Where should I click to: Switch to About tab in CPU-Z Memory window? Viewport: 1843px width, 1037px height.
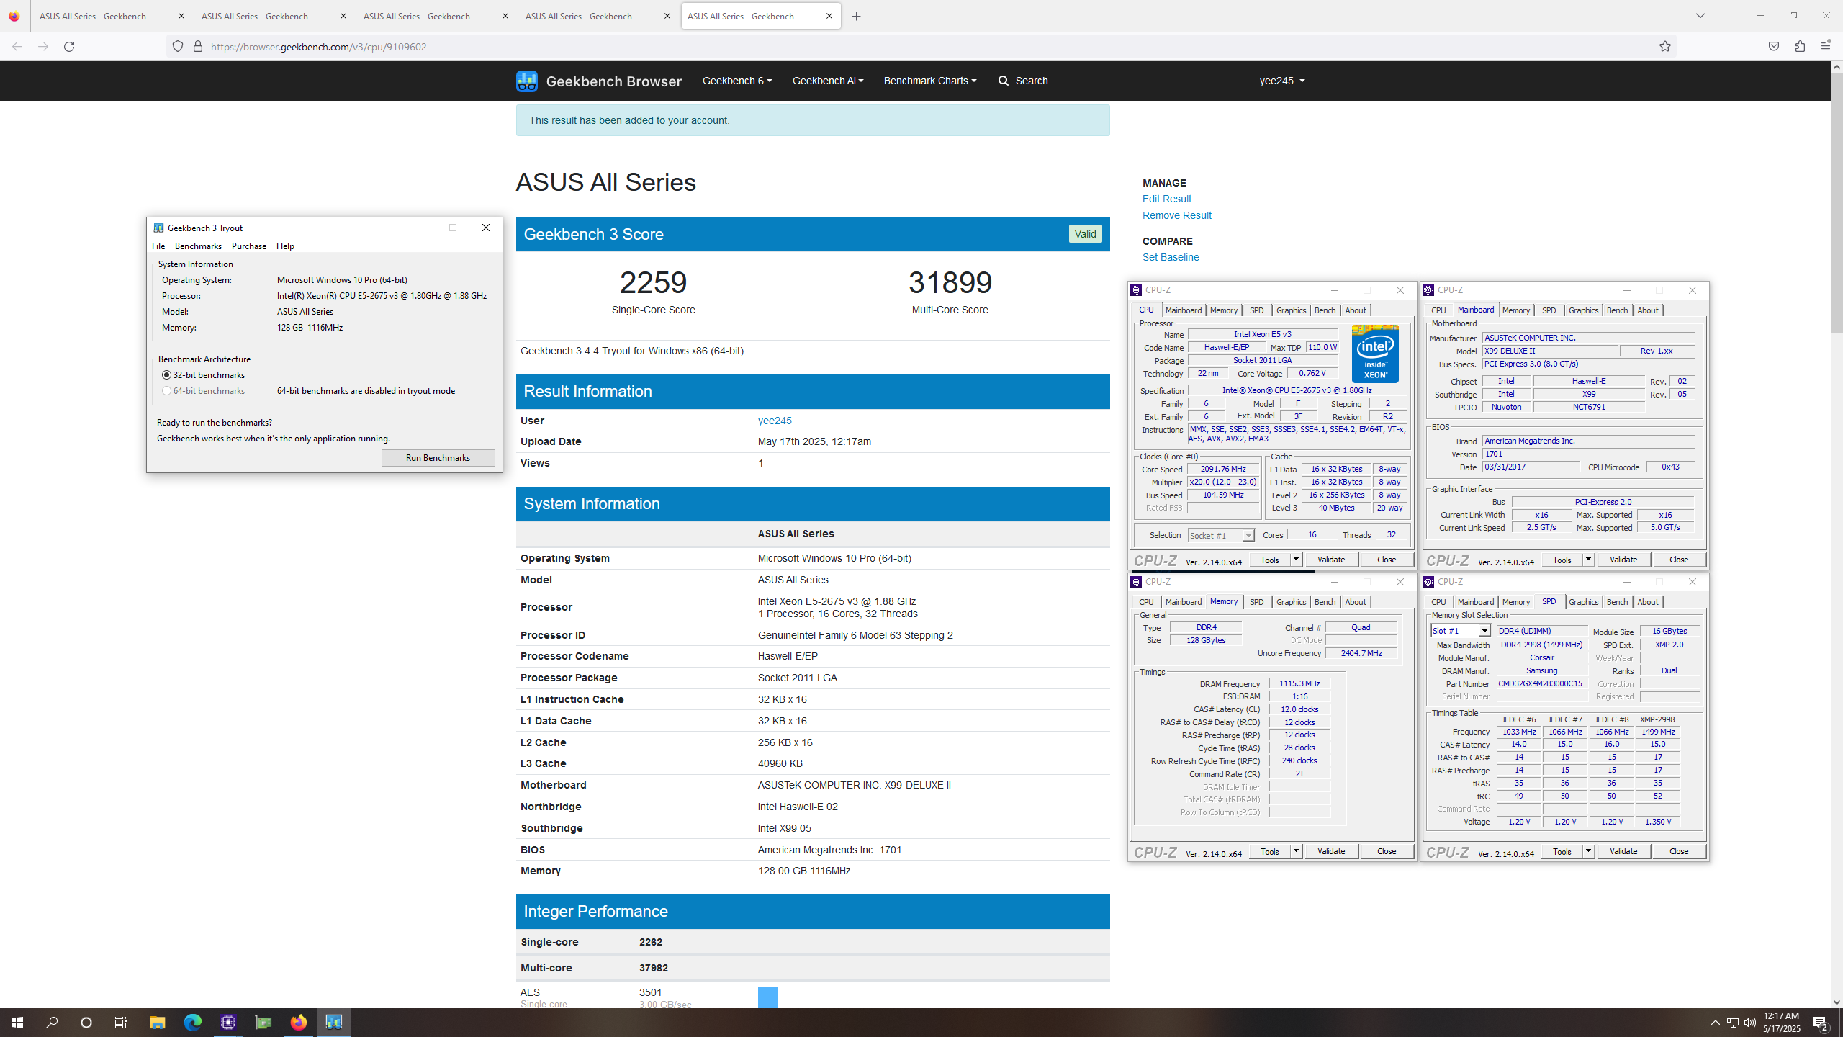(x=1356, y=602)
